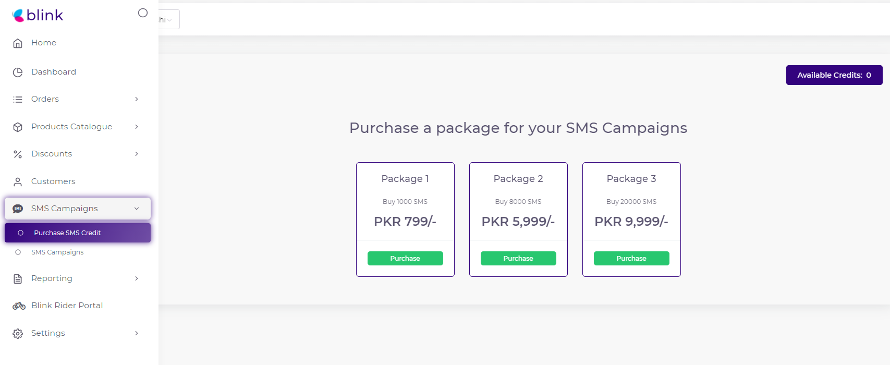
Task: Expand the Settings chevron arrow
Action: click(x=137, y=333)
